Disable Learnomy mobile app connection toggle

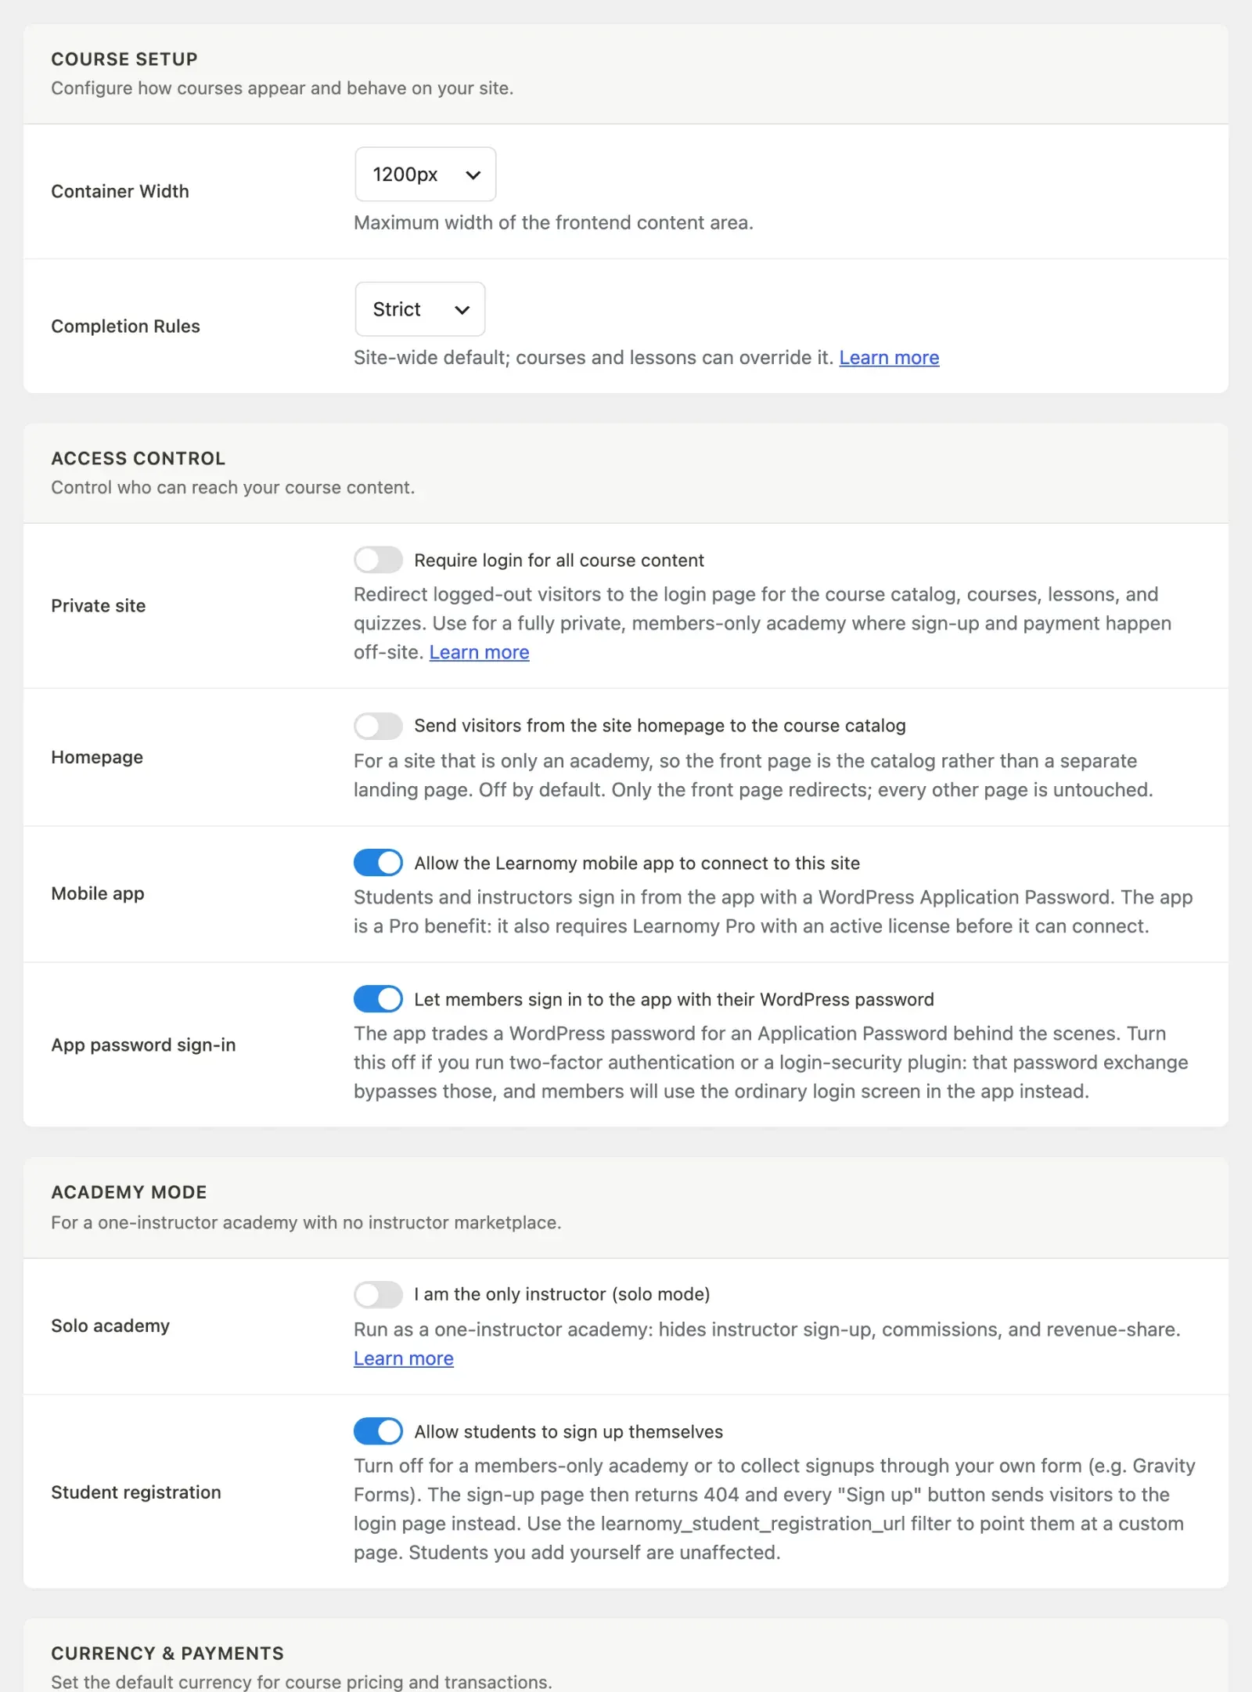click(x=378, y=863)
